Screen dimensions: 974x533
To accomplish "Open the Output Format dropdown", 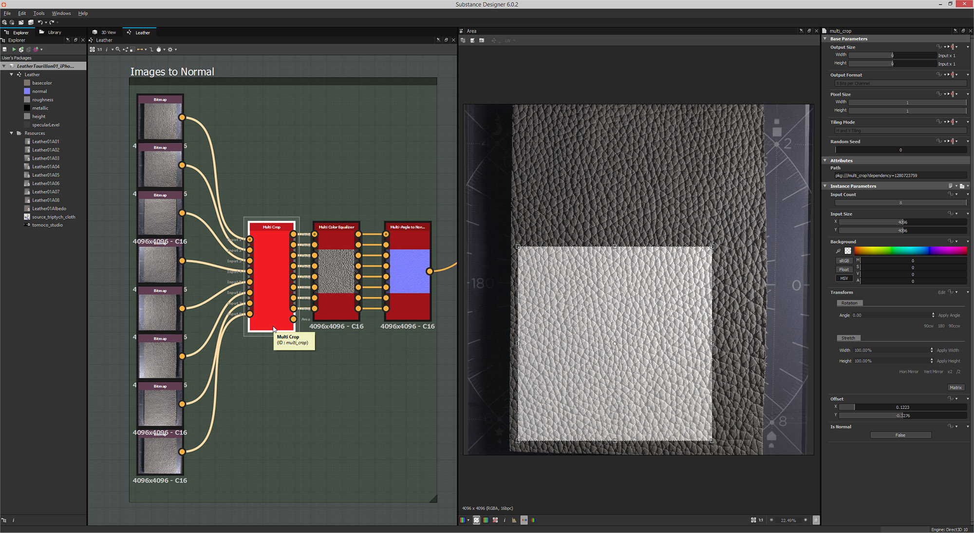I will (x=900, y=83).
